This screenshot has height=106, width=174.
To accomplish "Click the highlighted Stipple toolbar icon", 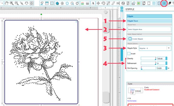I will coord(164,3).
